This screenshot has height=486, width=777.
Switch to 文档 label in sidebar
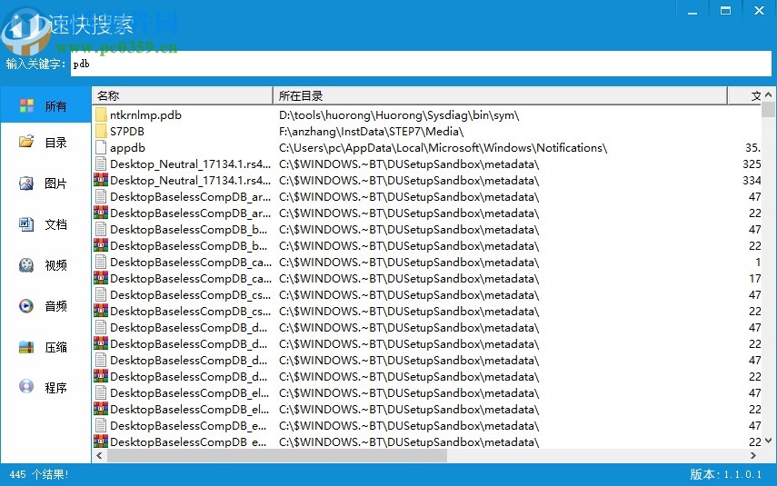click(55, 224)
